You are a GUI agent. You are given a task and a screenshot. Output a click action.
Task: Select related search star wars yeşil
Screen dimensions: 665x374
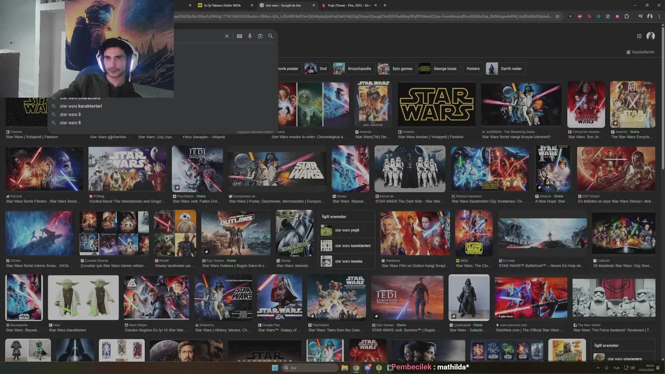[347, 230]
